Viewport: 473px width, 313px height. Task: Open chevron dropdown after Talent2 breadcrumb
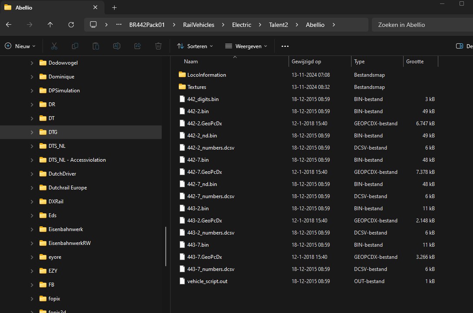[297, 25]
